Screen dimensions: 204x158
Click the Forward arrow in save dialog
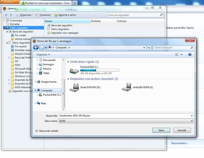coord(42,48)
